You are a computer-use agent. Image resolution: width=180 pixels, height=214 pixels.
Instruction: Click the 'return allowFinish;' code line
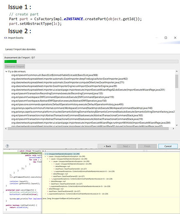click(19, 208)
